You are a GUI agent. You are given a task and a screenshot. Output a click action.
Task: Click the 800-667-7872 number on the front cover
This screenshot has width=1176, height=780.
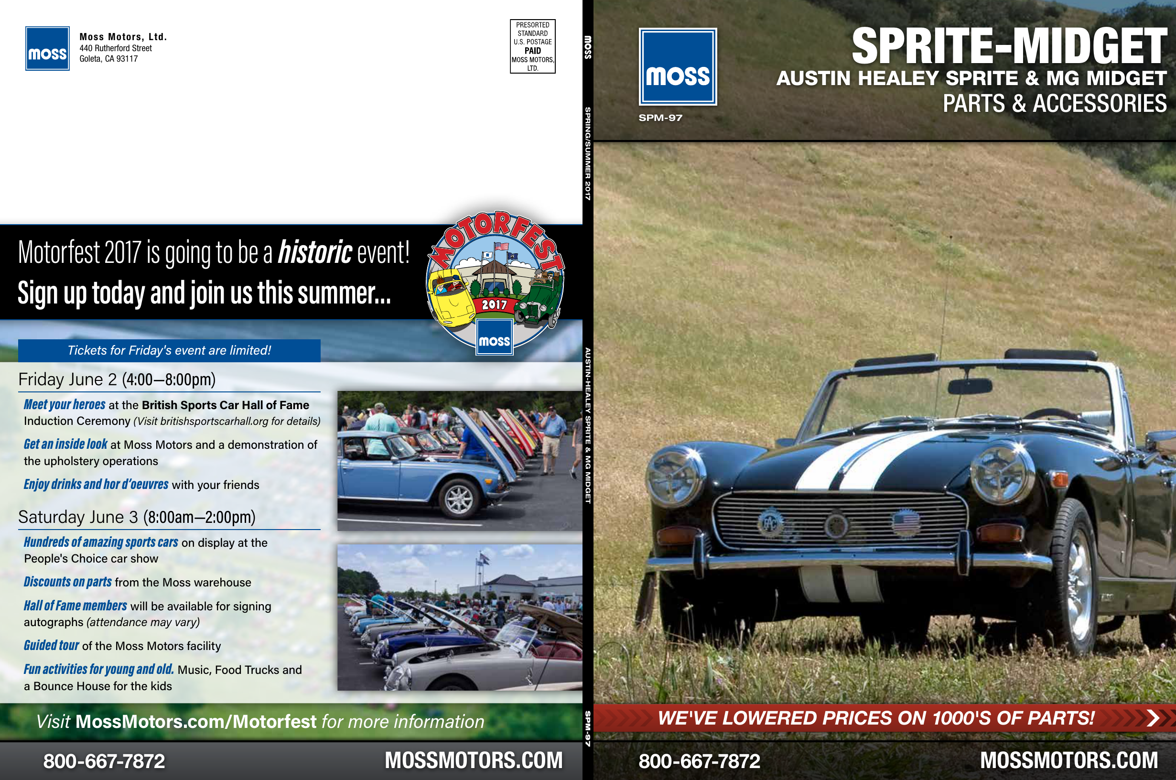pyautogui.click(x=699, y=761)
